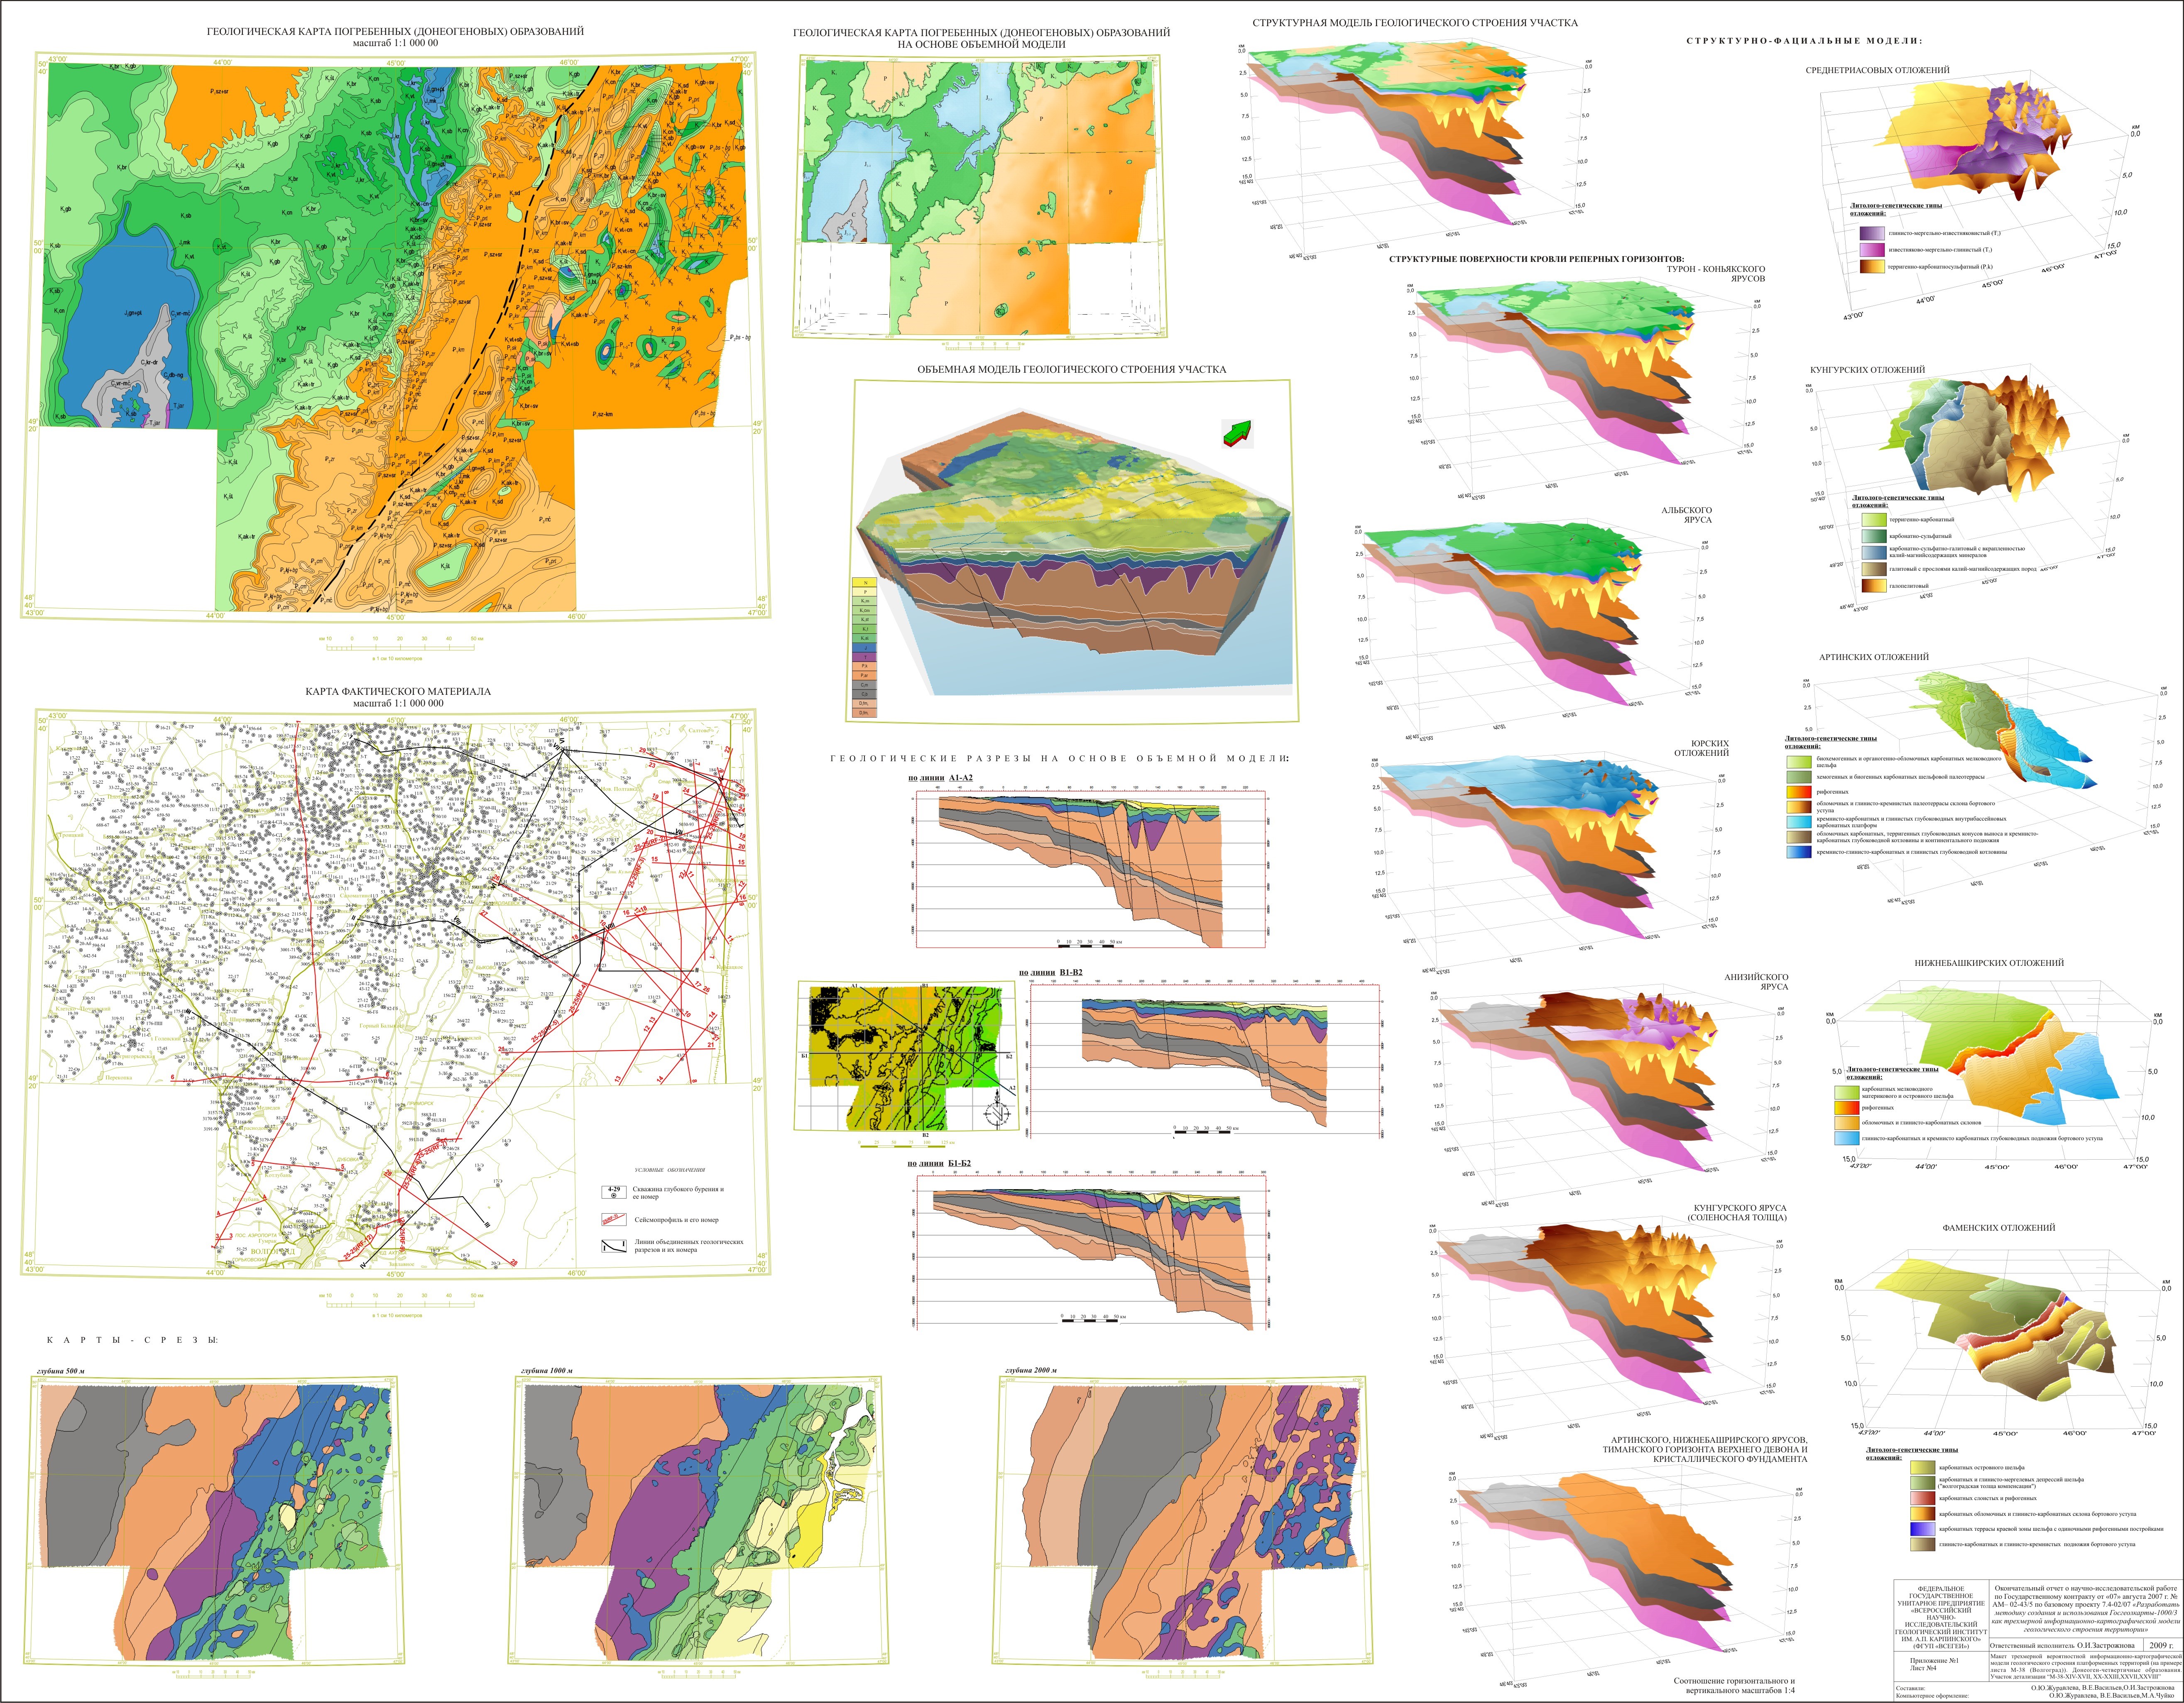Click the heading 'ГЕОЛОГИЧЕСКИЕ РАЗРЕЗЫ НА ОСНОВЕ ОБЪЕМНОЙ МОДЕЛИ:'

point(1060,759)
